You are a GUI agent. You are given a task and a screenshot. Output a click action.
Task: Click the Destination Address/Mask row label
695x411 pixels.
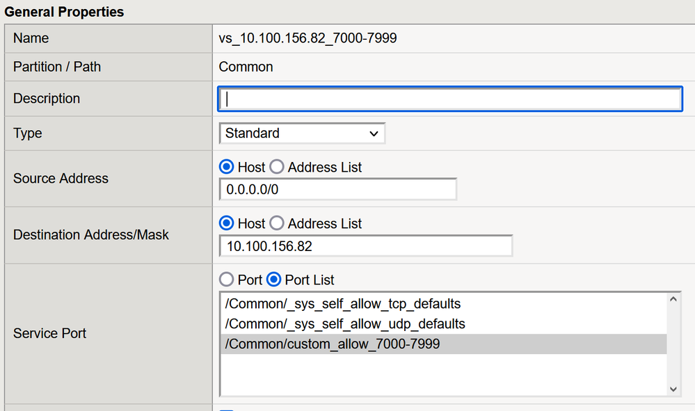[90, 235]
